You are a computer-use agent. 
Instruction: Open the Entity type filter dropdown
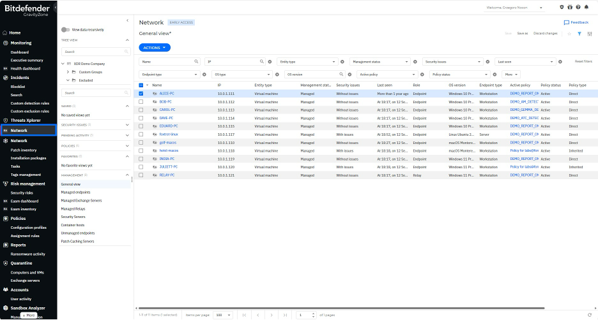point(307,62)
